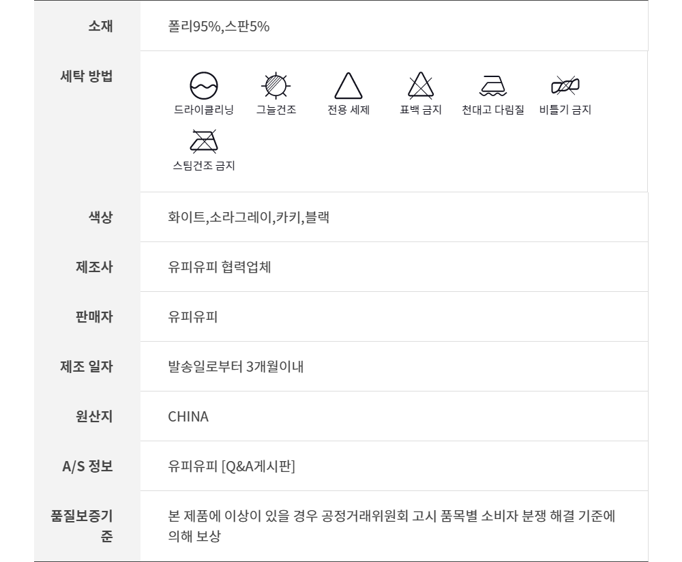
Task: Click the iron with cloth (천대고 다림질) icon
Action: 492,86
